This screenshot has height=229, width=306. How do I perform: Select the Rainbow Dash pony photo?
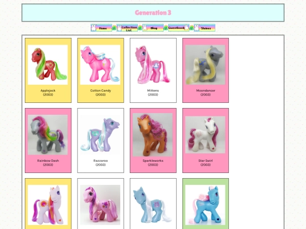[x=48, y=135]
